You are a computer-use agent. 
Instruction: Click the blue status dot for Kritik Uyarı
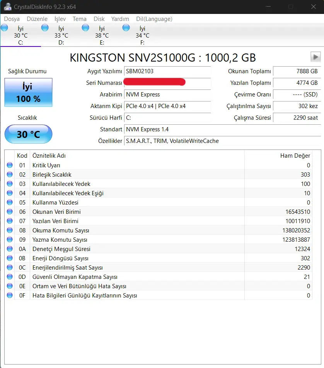10,165
